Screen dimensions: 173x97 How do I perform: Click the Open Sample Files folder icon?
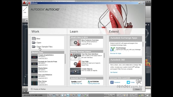pyautogui.click(x=34, y=47)
